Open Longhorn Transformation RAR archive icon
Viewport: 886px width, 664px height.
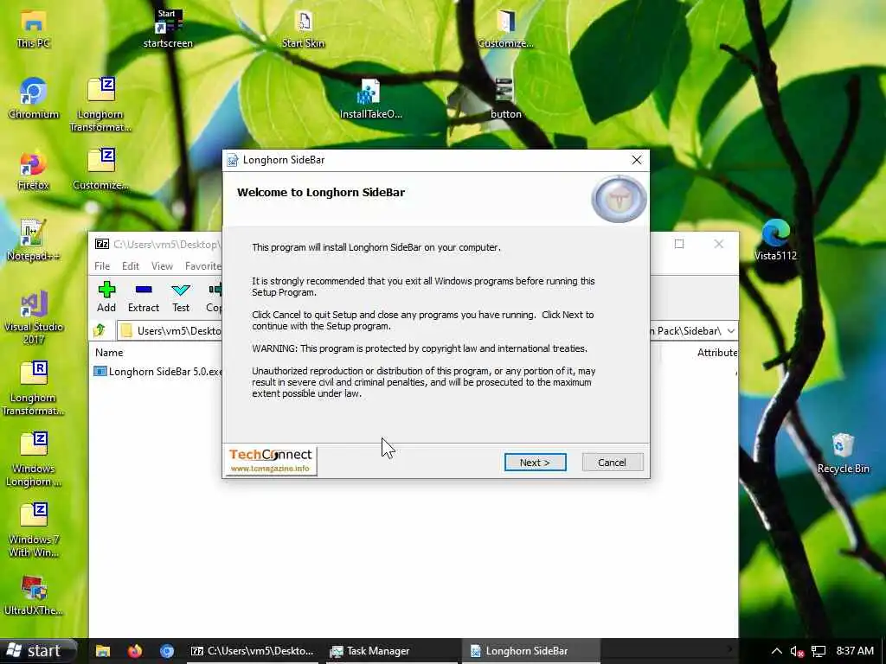tap(34, 388)
